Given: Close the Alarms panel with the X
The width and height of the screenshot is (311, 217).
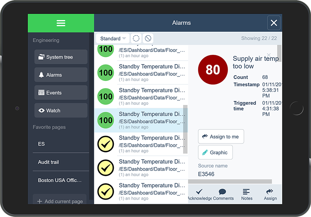Looking at the screenshot, I should 274,23.
